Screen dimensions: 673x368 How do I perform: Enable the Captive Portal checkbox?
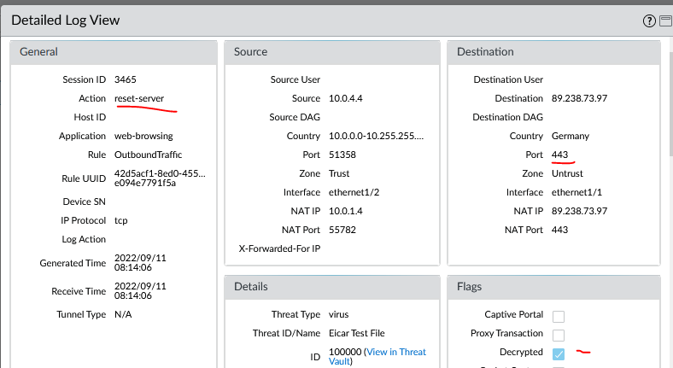pyautogui.click(x=559, y=316)
